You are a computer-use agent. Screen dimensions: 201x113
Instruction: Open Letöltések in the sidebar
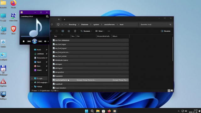40,54
